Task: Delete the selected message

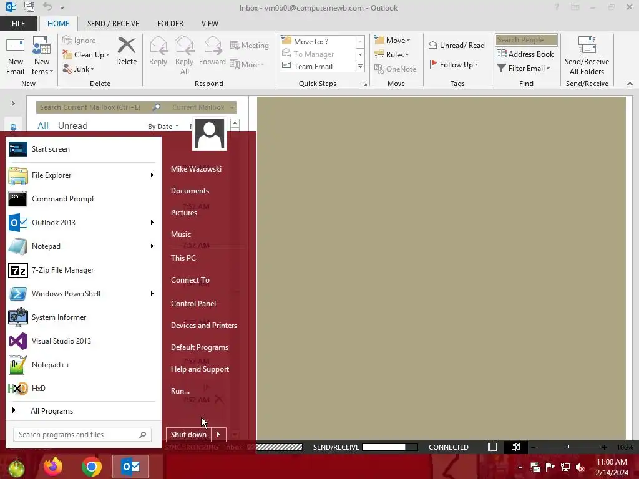Action: pos(126,51)
